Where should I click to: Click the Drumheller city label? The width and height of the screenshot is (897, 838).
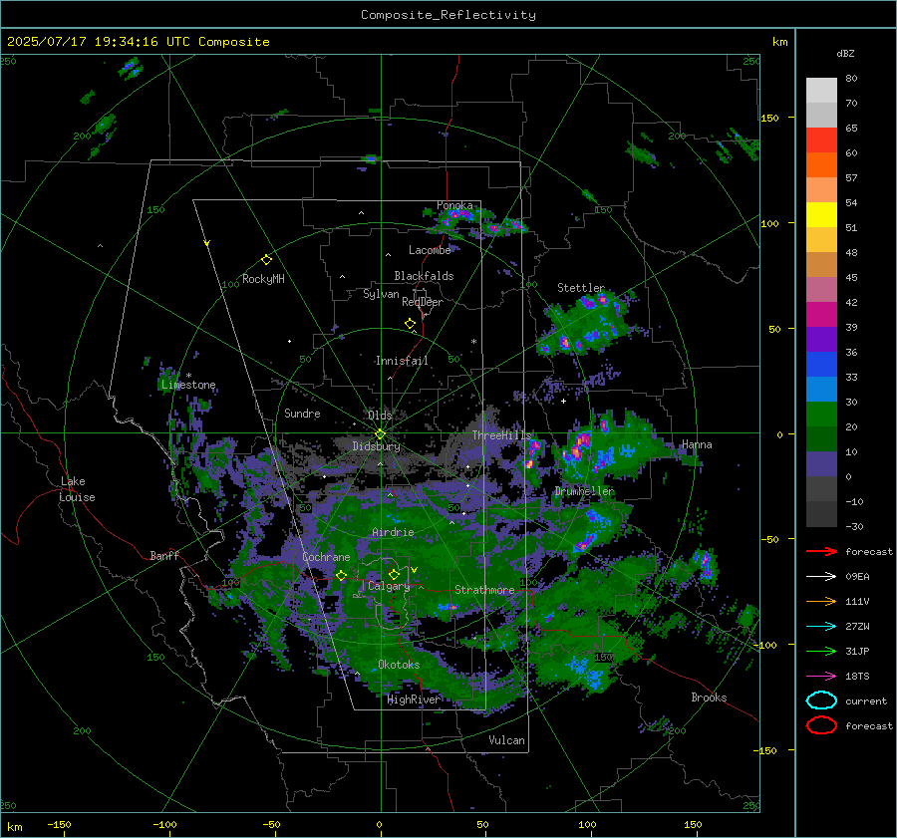pos(584,491)
